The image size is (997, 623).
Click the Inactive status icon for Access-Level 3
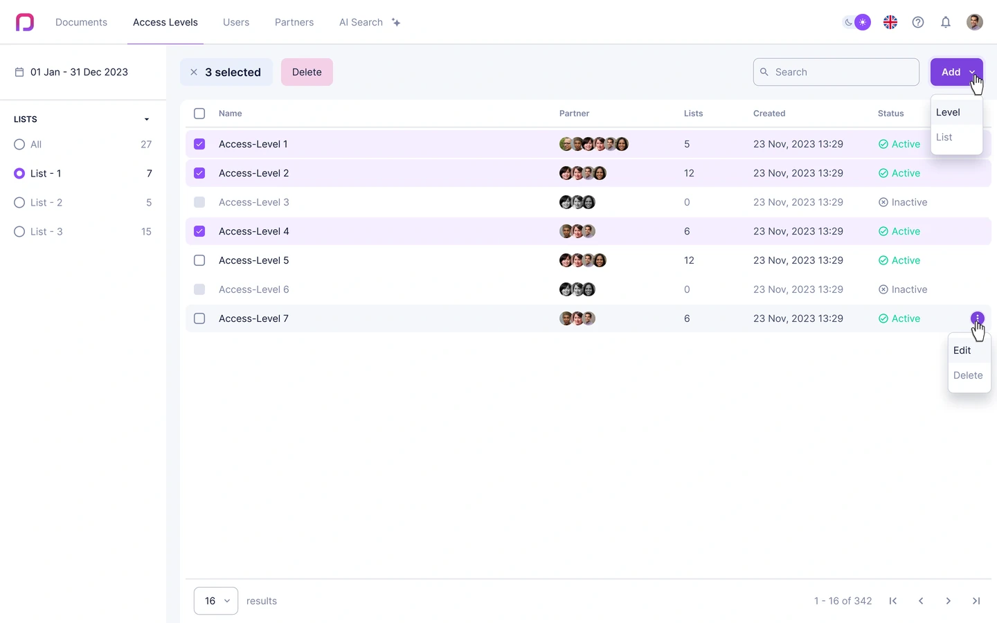pyautogui.click(x=883, y=202)
